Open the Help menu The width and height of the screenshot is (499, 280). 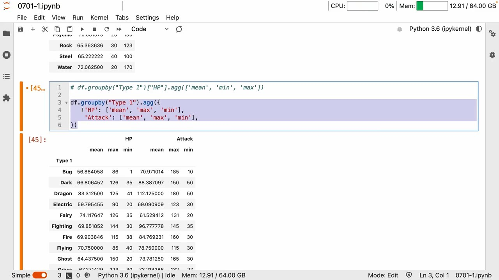[x=172, y=17]
